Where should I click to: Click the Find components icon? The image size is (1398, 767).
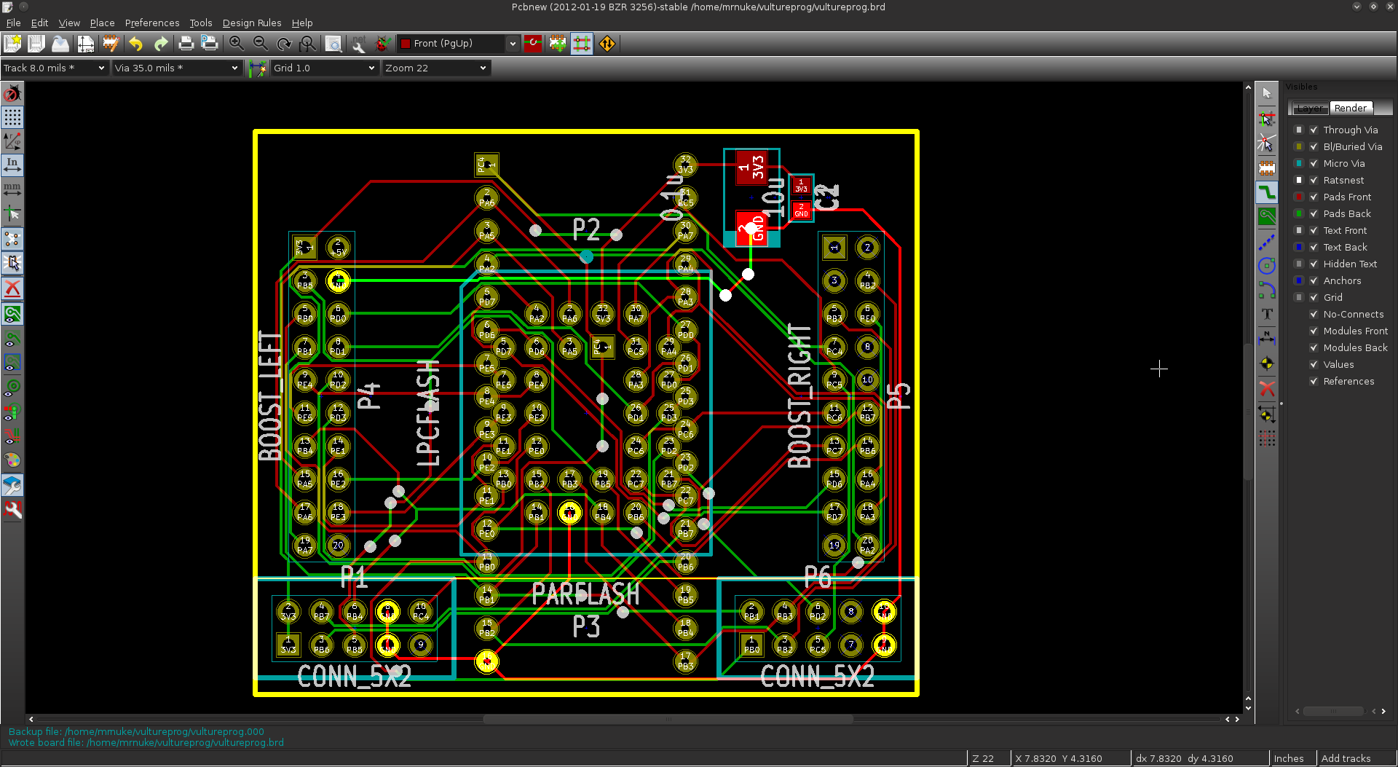pos(333,44)
